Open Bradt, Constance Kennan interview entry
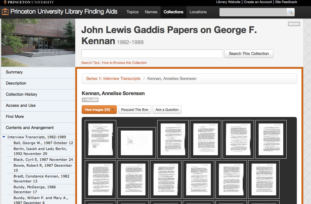The image size is (311, 204). pyautogui.click(x=41, y=179)
